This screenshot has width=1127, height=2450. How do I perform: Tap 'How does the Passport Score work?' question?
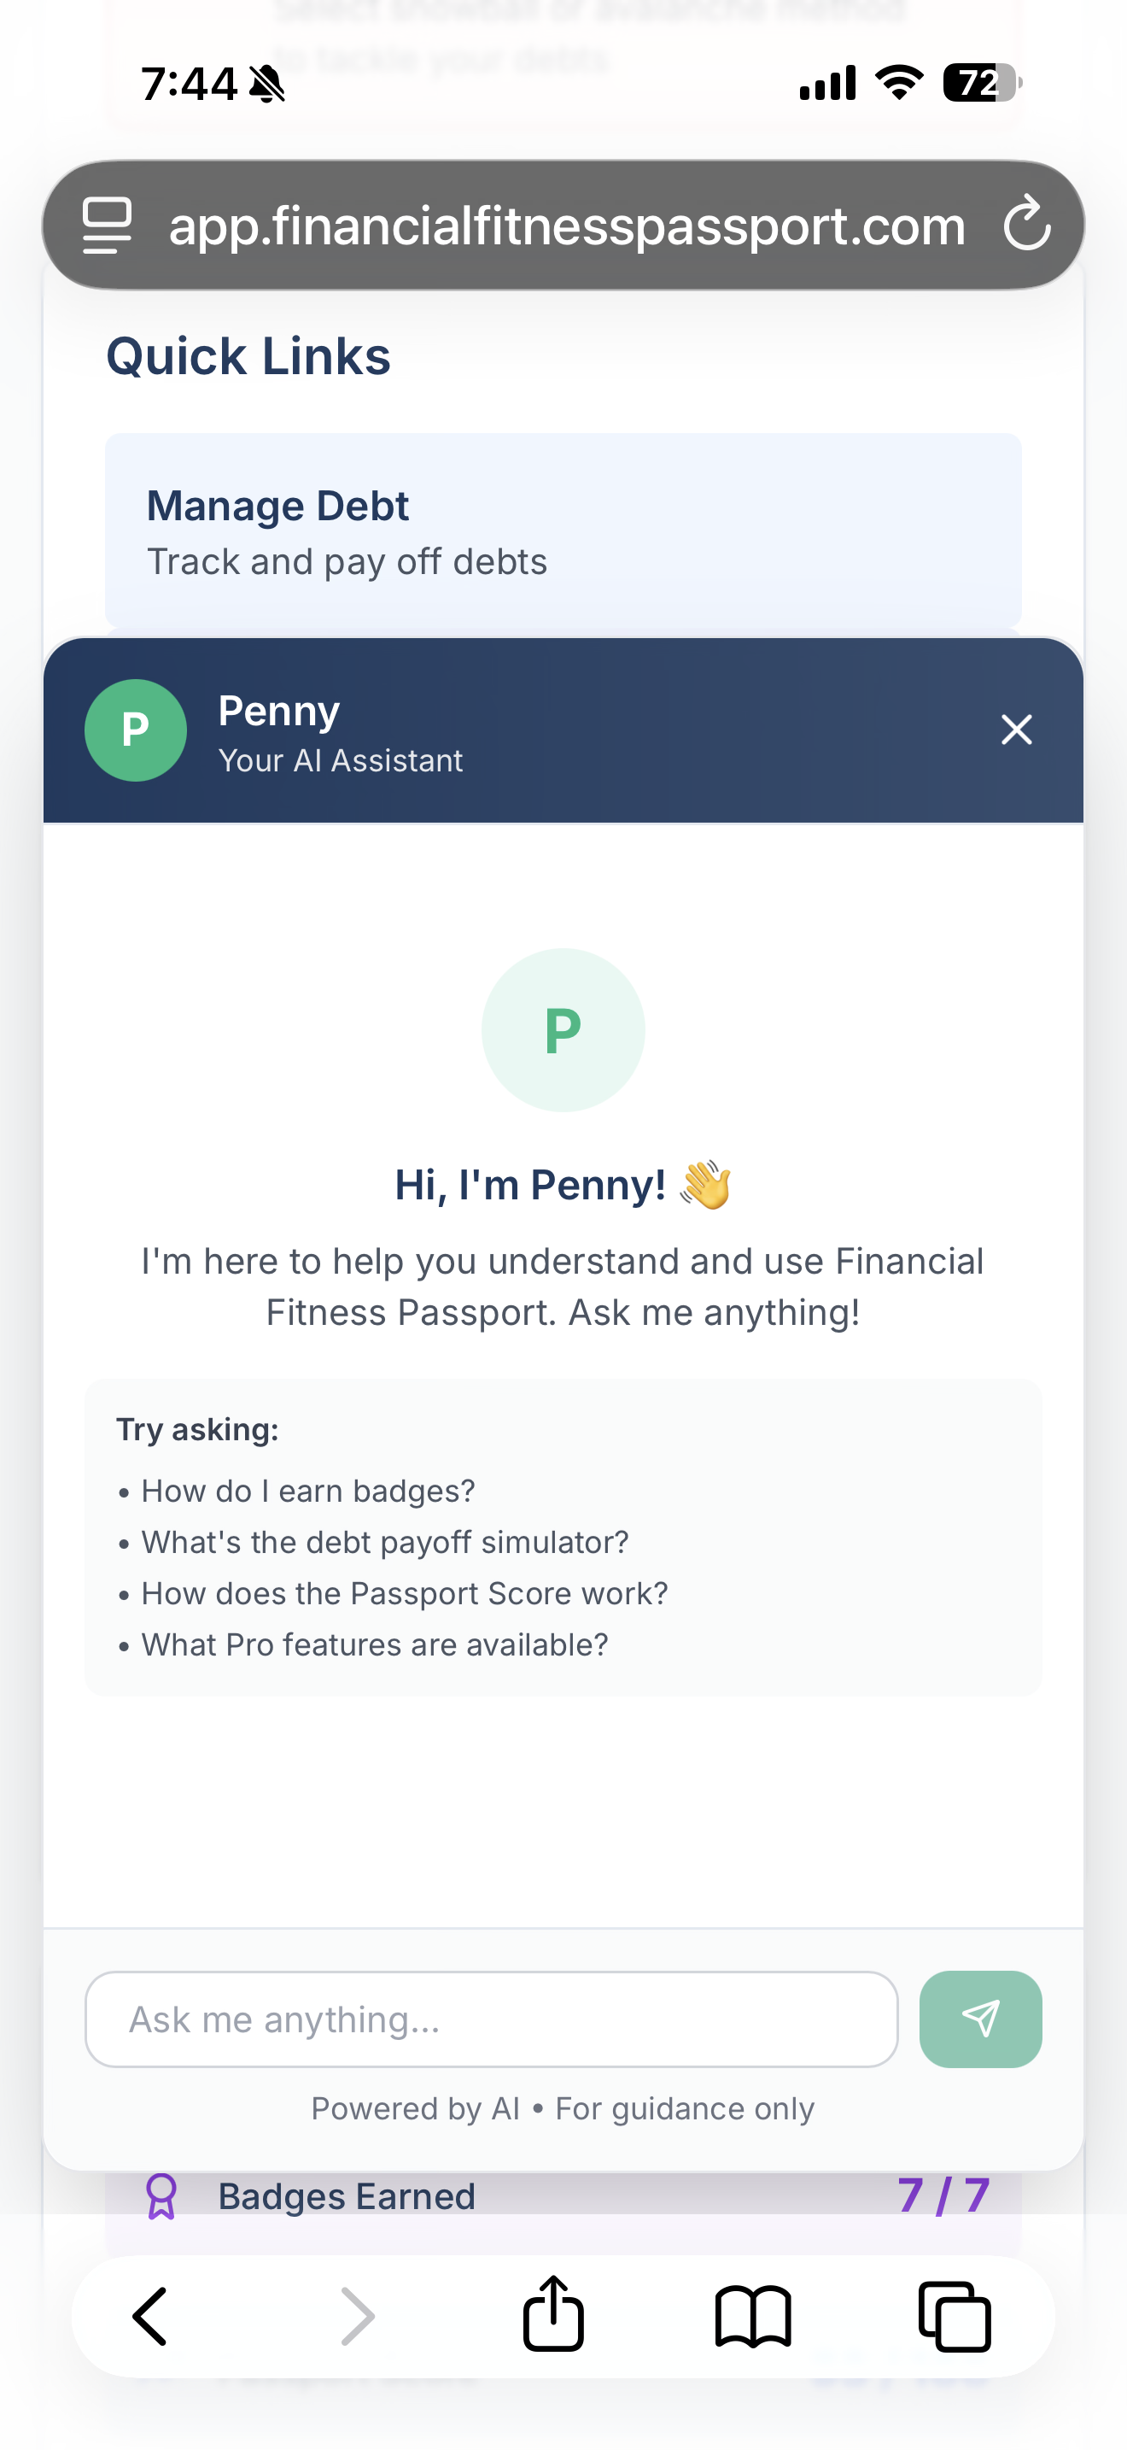pos(405,1593)
